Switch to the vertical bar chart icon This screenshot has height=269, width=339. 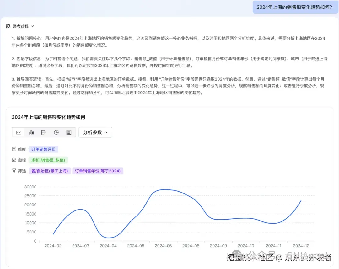pos(31,132)
